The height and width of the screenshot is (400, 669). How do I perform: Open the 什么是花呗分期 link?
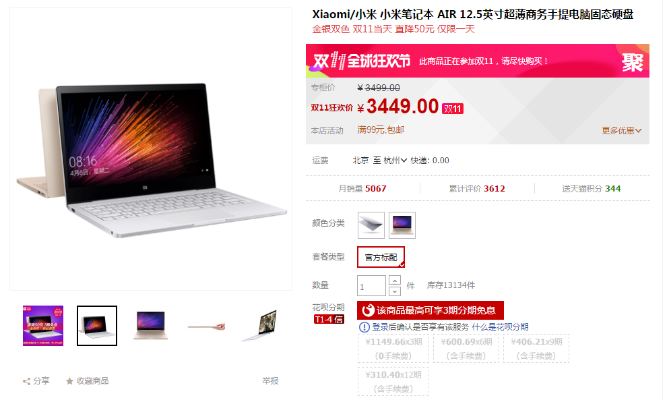click(x=500, y=327)
